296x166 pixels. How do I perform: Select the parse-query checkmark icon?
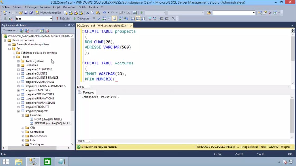tap(98, 18)
